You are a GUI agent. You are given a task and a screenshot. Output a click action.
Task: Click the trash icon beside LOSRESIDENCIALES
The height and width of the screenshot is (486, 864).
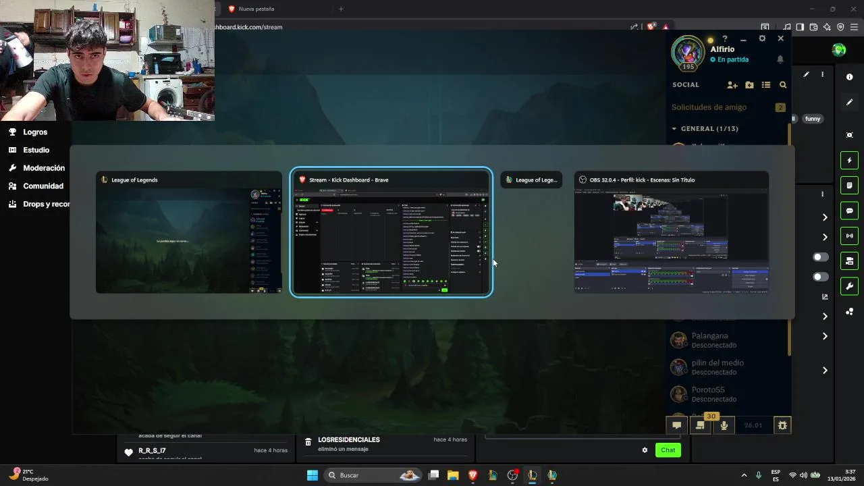(308, 442)
